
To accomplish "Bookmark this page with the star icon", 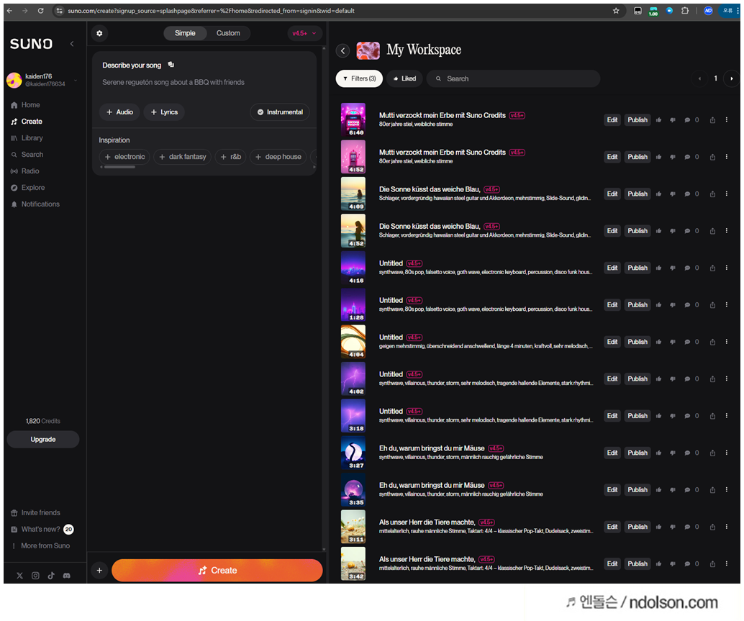I will point(616,11).
